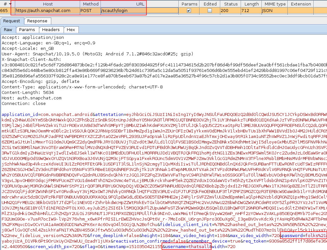
Task: Click the sort arrow in the # column header
Action: click(10, 4)
